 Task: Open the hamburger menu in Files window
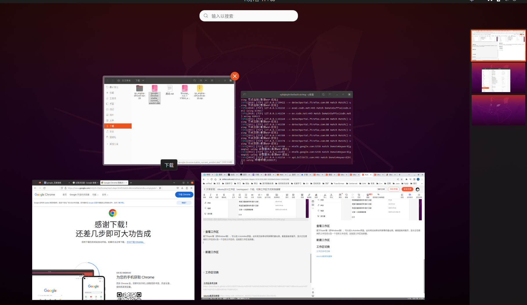tap(212, 81)
